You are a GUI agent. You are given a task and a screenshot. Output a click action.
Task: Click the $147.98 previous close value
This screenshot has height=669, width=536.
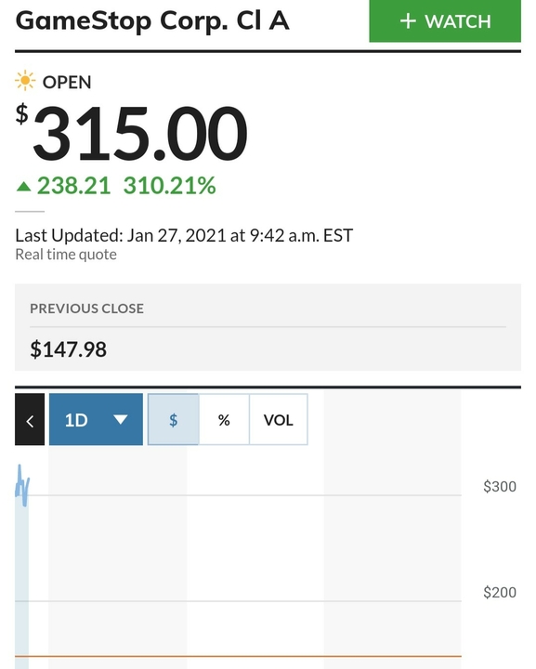[68, 349]
